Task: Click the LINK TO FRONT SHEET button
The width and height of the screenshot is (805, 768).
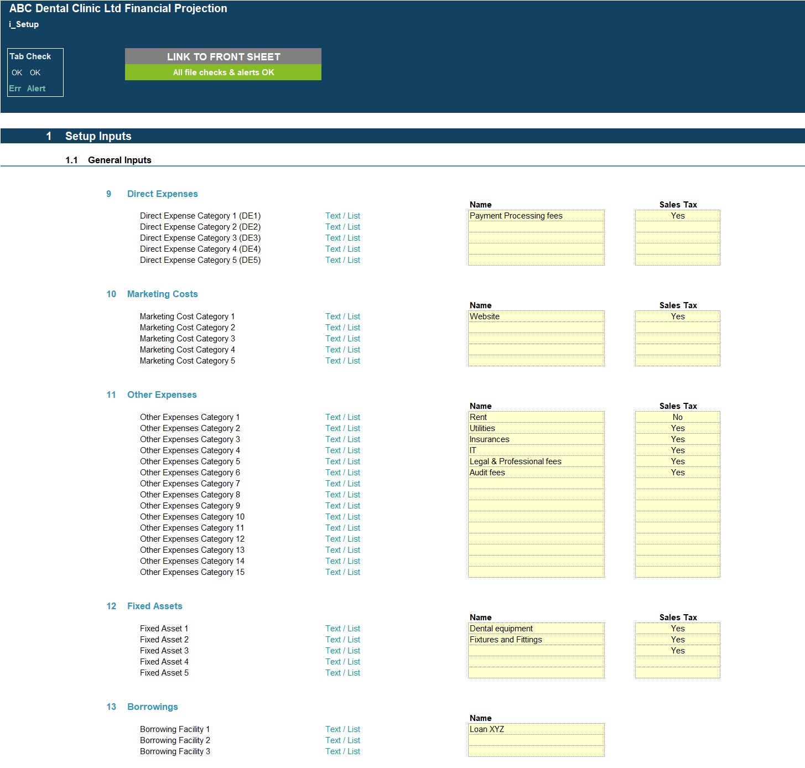Action: click(x=223, y=56)
